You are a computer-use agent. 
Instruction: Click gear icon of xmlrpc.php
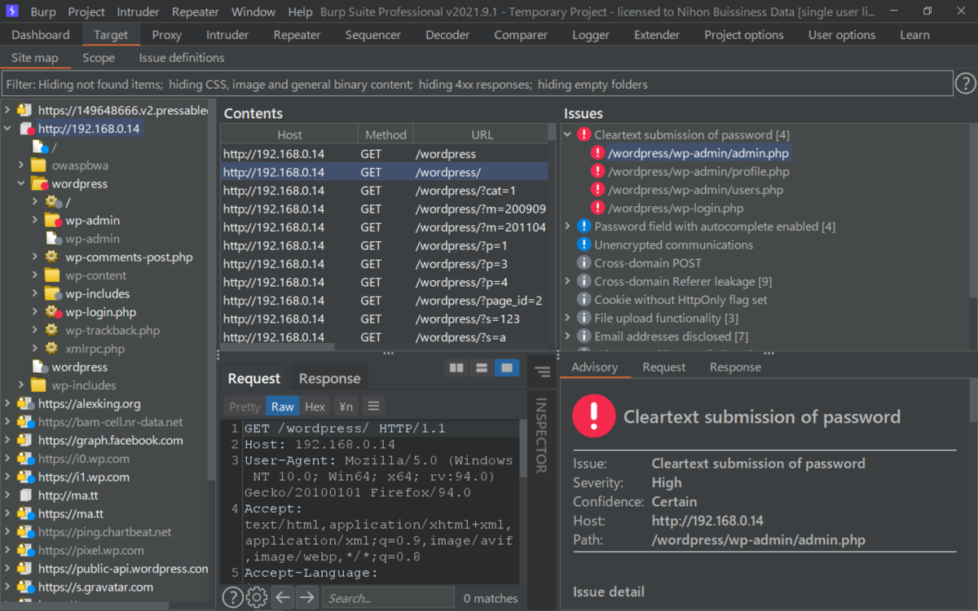pyautogui.click(x=52, y=349)
